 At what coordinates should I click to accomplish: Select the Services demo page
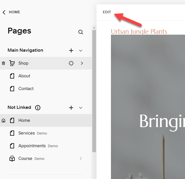(x=27, y=133)
